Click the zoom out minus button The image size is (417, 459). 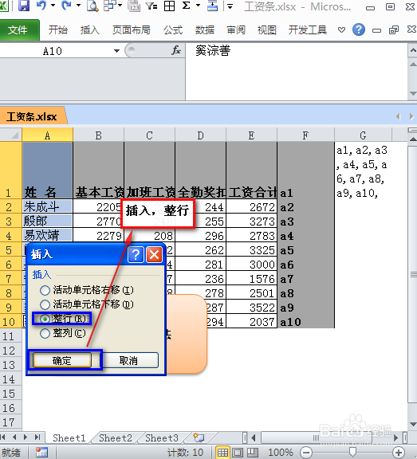click(306, 453)
